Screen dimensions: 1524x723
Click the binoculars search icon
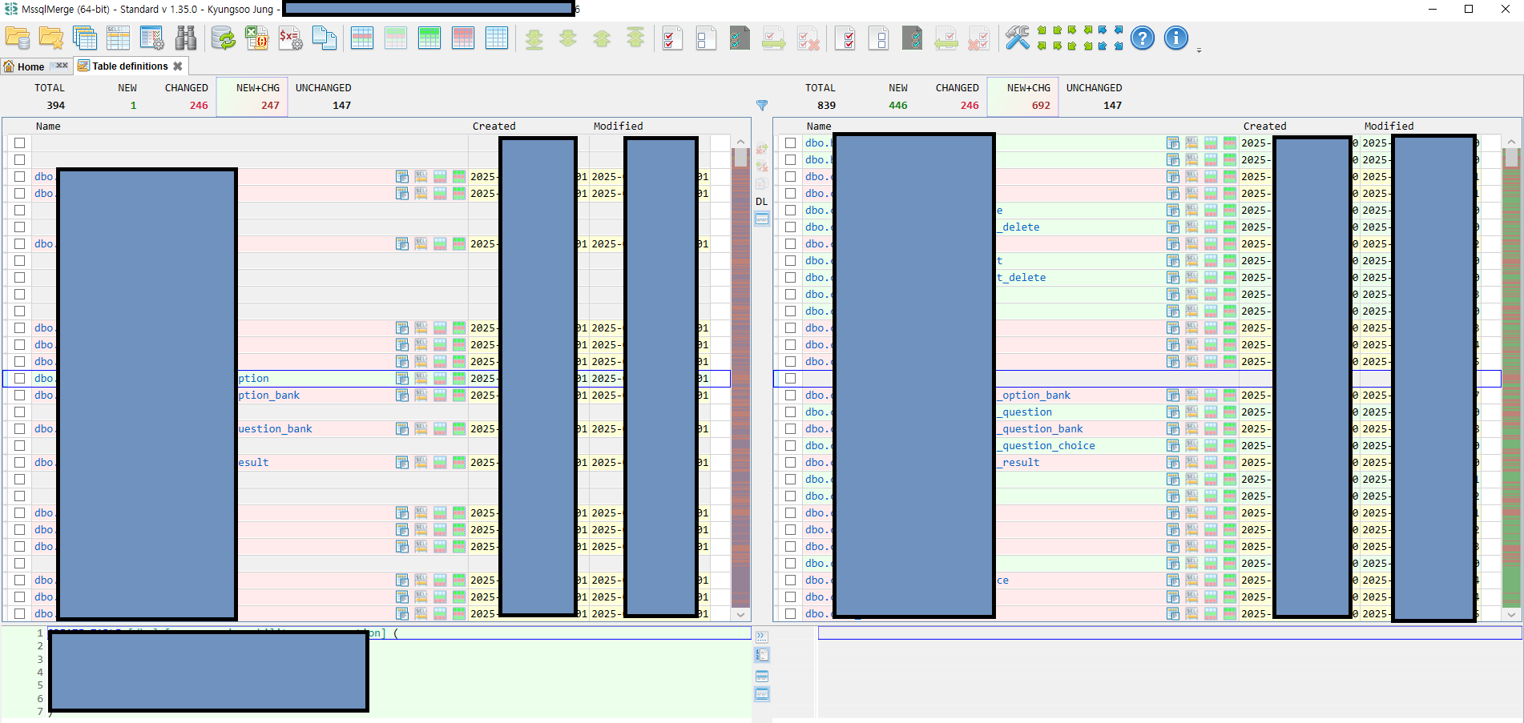(x=186, y=38)
